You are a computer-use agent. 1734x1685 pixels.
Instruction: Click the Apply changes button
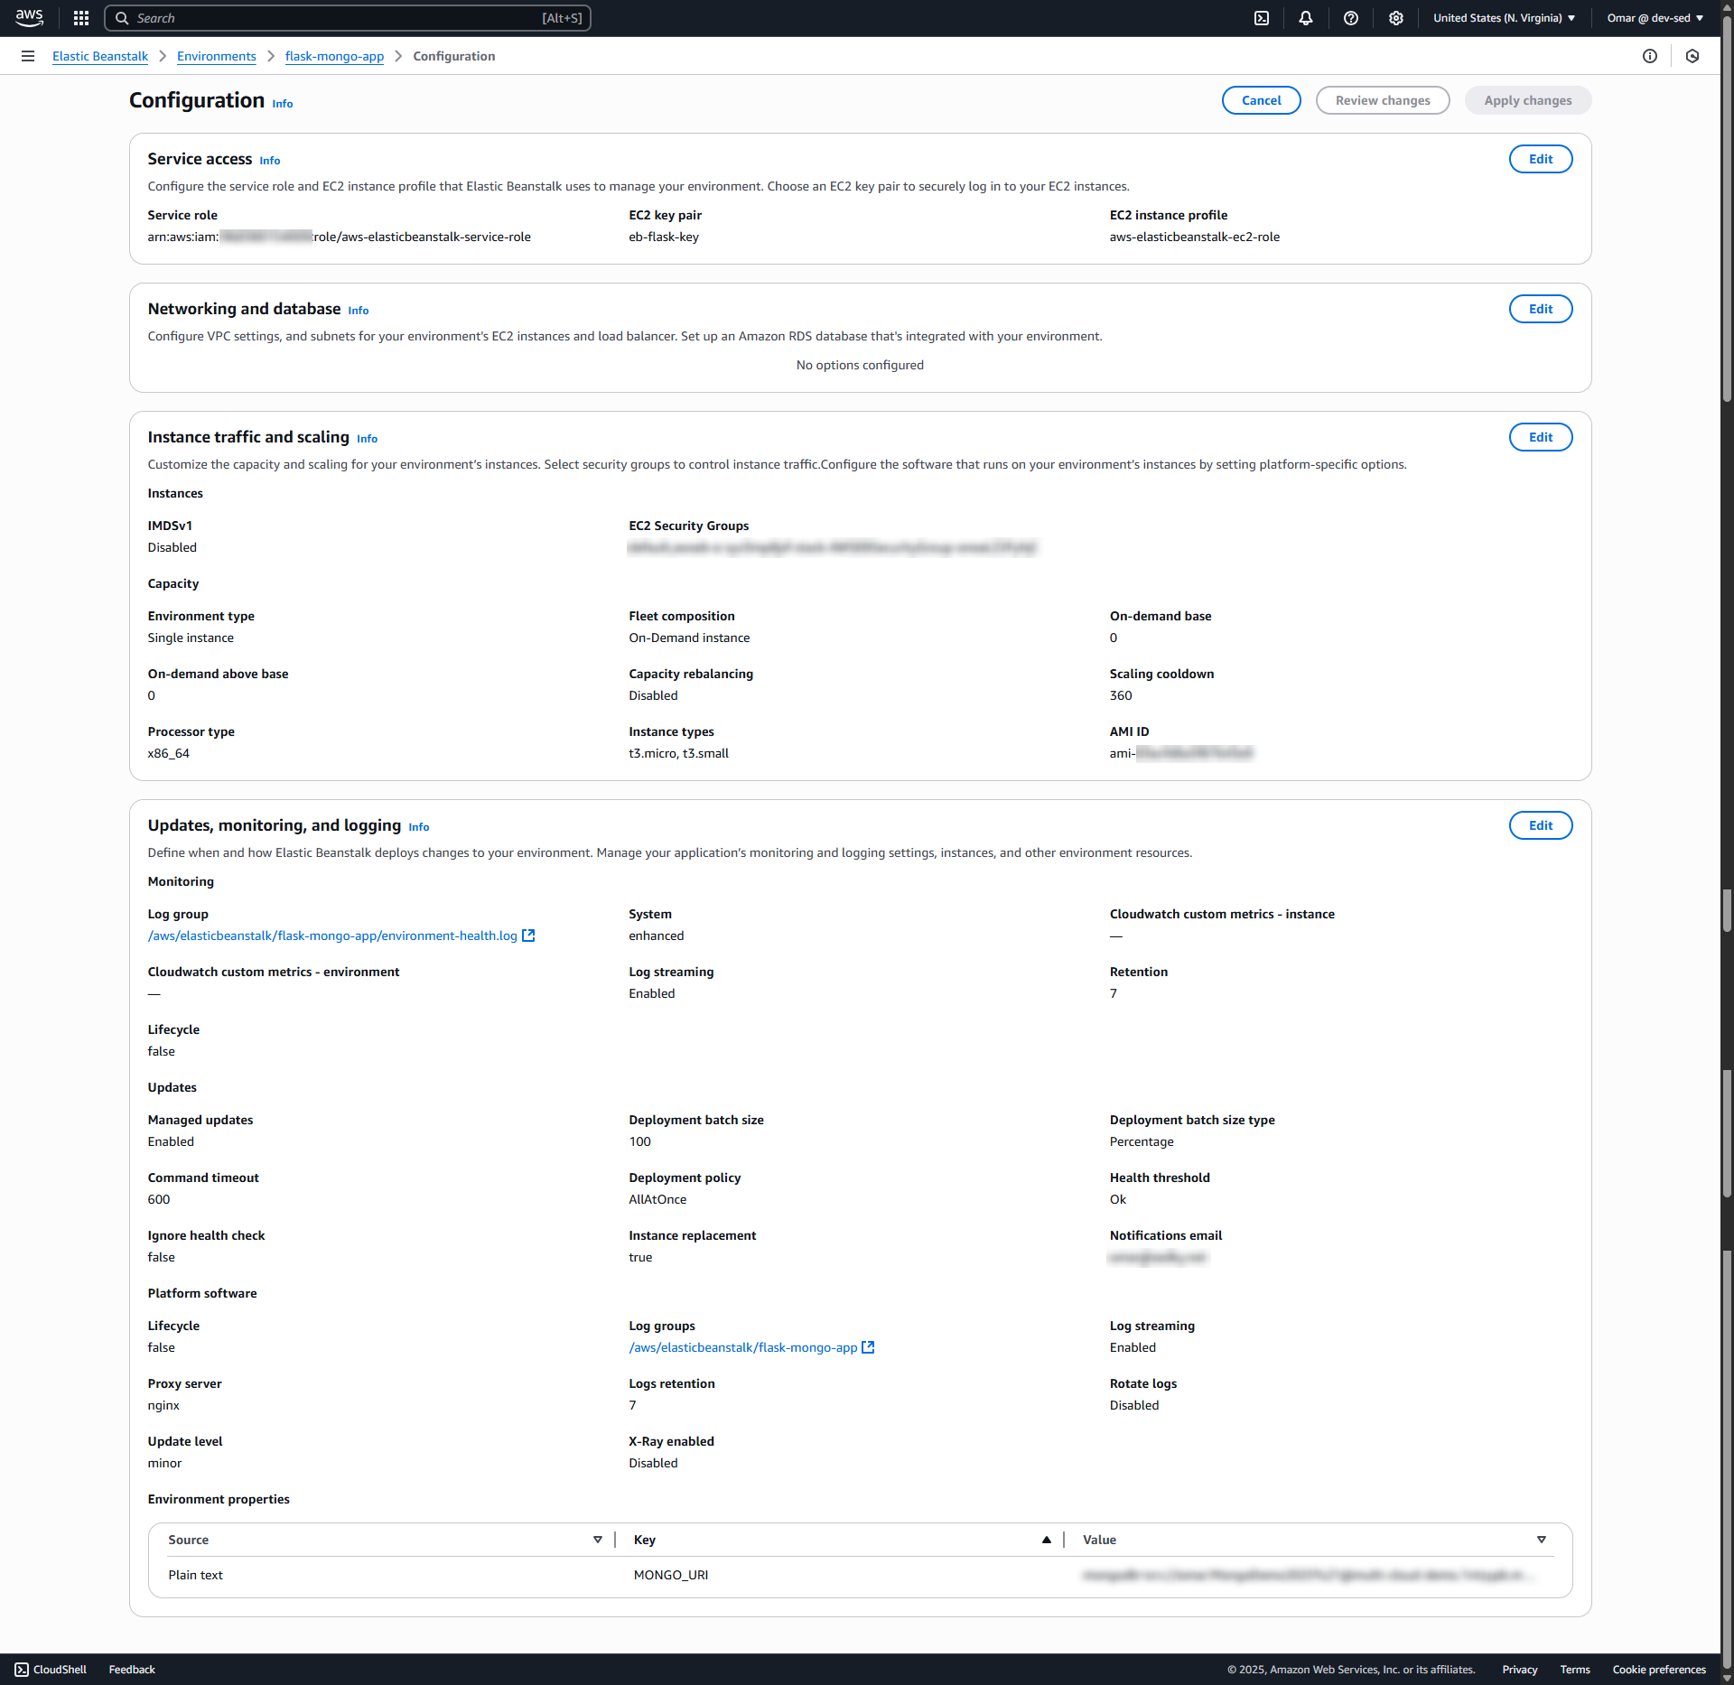(x=1528, y=100)
